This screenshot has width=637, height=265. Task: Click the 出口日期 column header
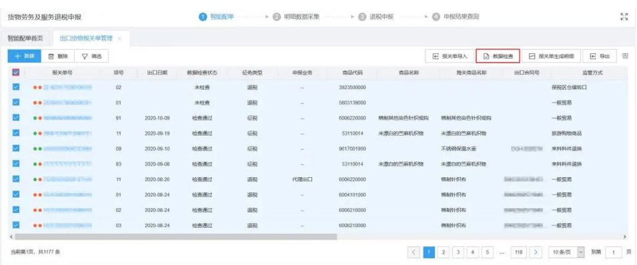tap(157, 73)
